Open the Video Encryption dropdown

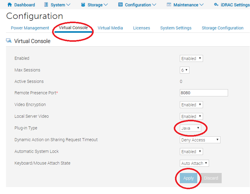[x=191, y=105]
